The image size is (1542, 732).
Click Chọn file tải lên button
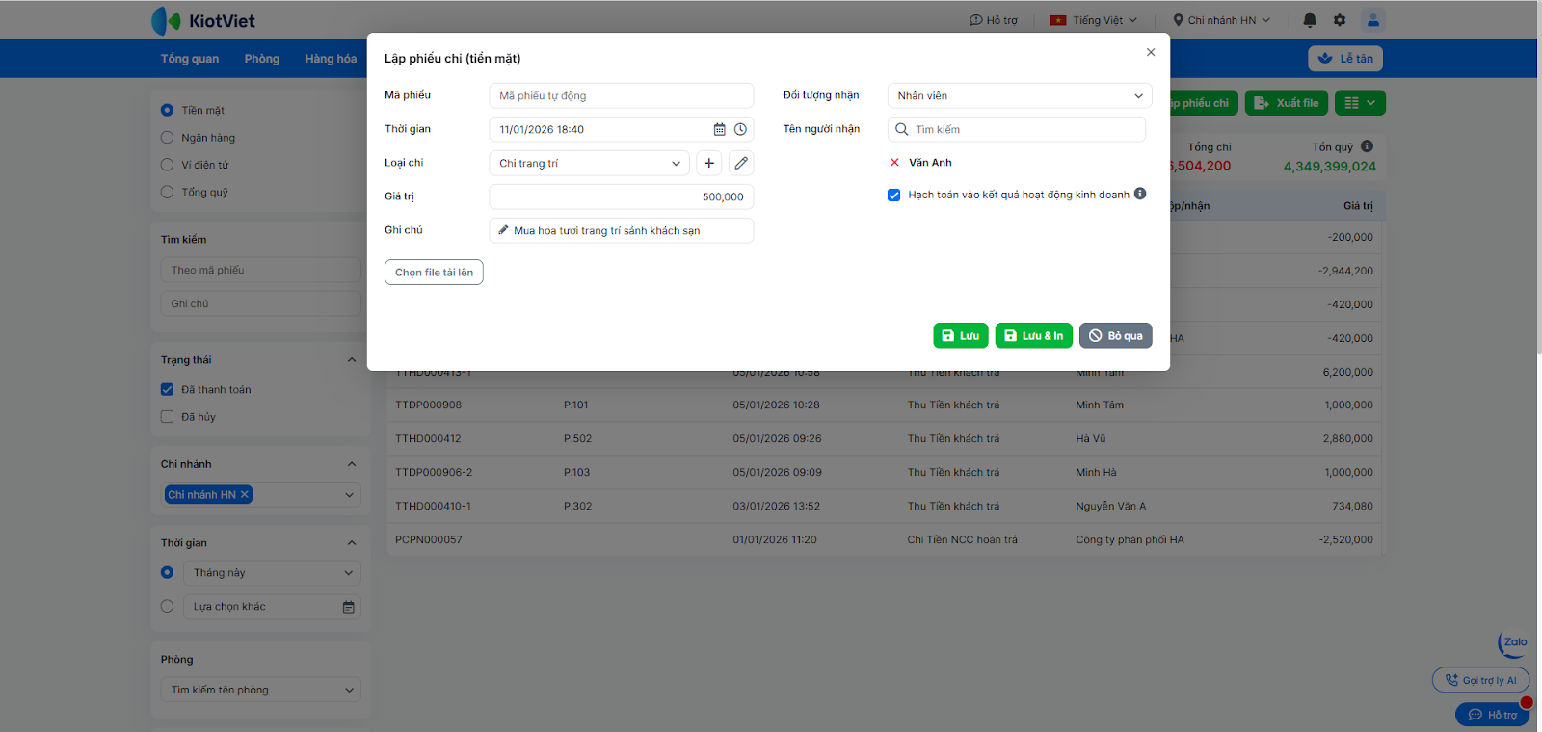tap(434, 273)
